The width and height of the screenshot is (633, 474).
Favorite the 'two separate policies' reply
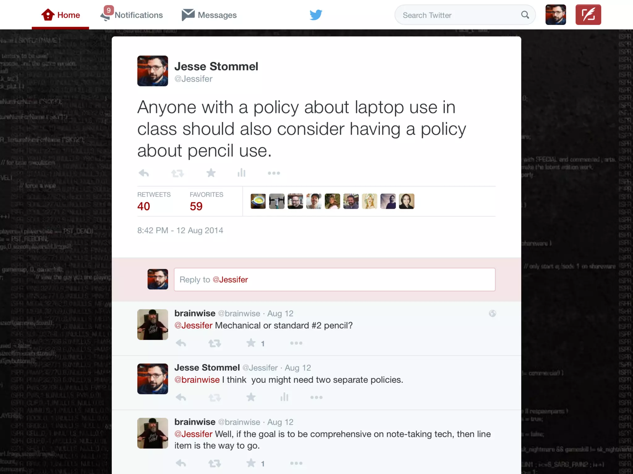pos(251,397)
